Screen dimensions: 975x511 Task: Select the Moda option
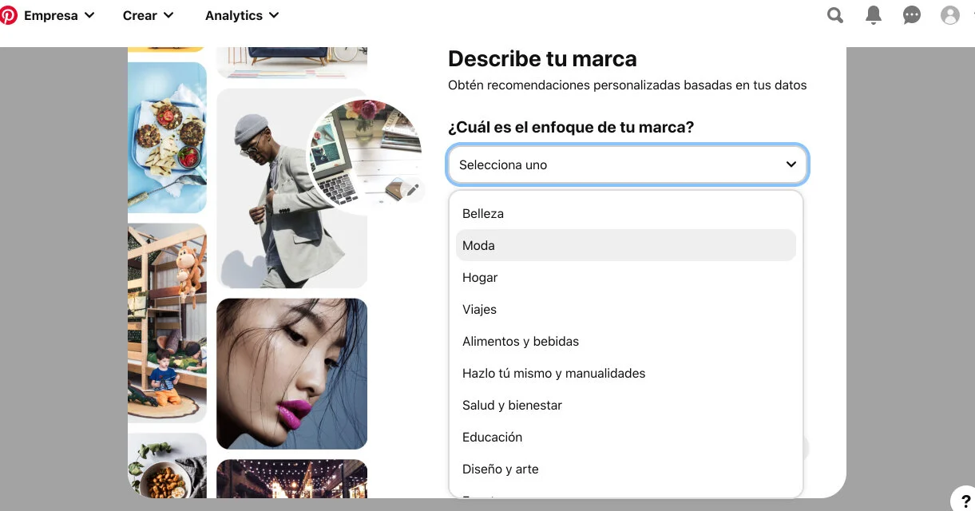626,245
